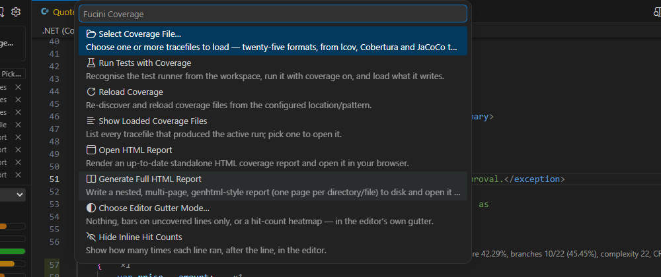Click the green coverage progress bar

point(13,251)
